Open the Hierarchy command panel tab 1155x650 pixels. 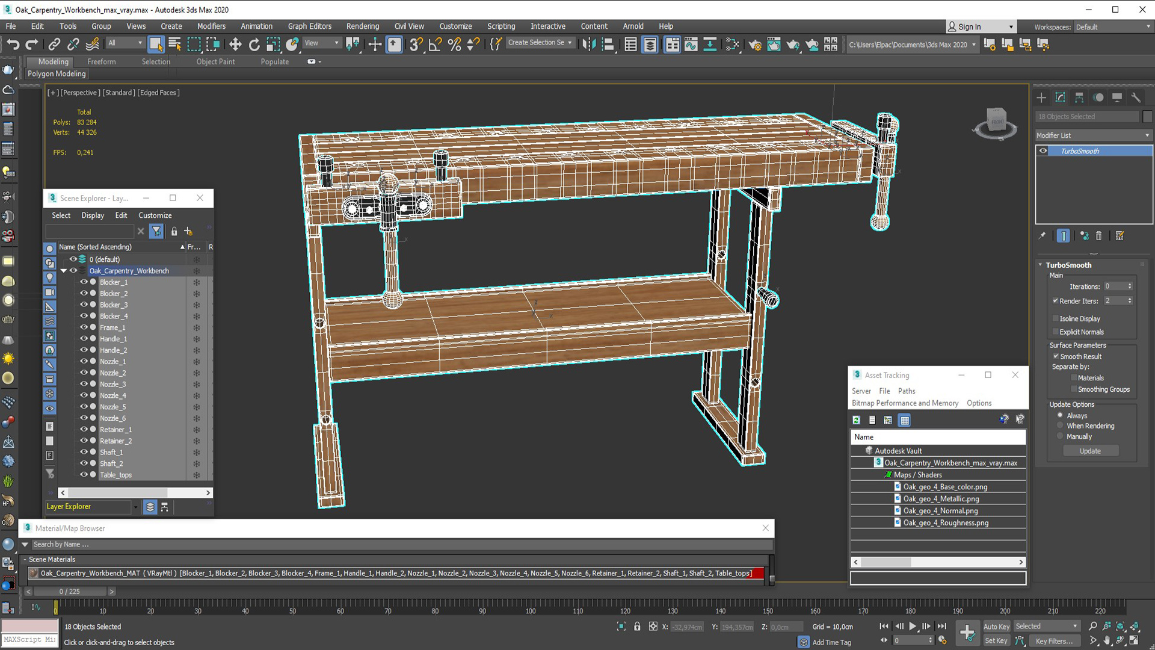pos(1079,97)
